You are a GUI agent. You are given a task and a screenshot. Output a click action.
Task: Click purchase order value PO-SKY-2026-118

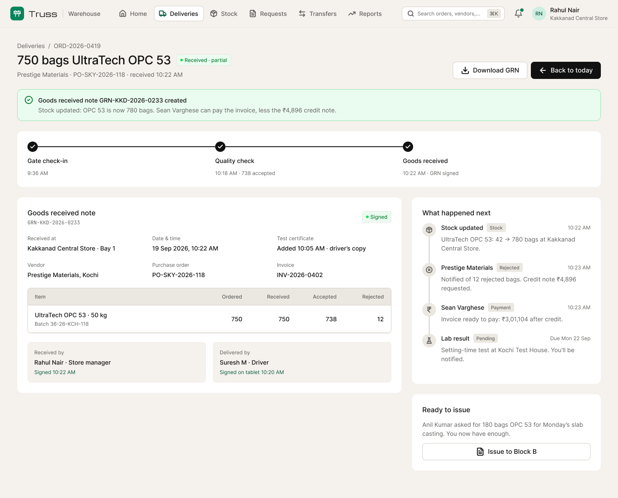179,275
